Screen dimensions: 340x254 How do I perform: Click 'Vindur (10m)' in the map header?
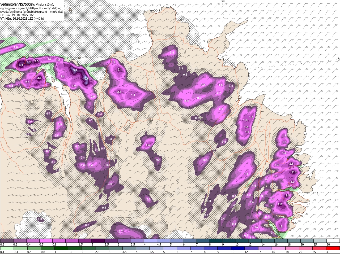pyautogui.click(x=45, y=4)
